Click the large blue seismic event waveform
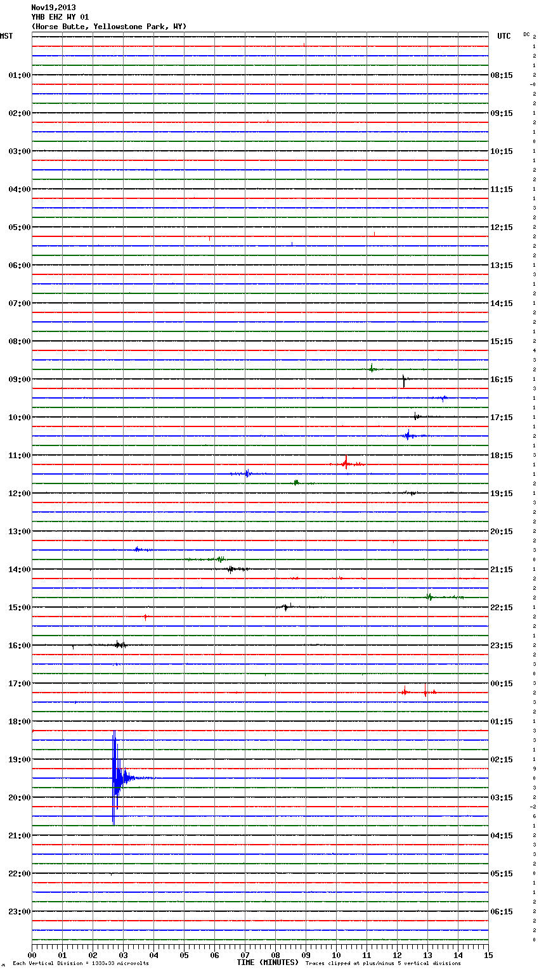This screenshot has height=972, width=539. tap(115, 777)
